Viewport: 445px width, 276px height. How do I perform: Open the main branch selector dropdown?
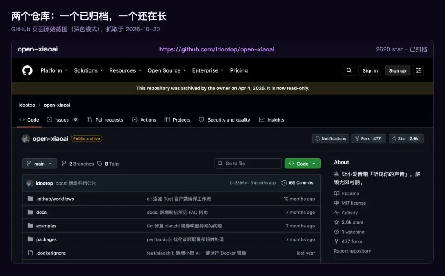40,164
